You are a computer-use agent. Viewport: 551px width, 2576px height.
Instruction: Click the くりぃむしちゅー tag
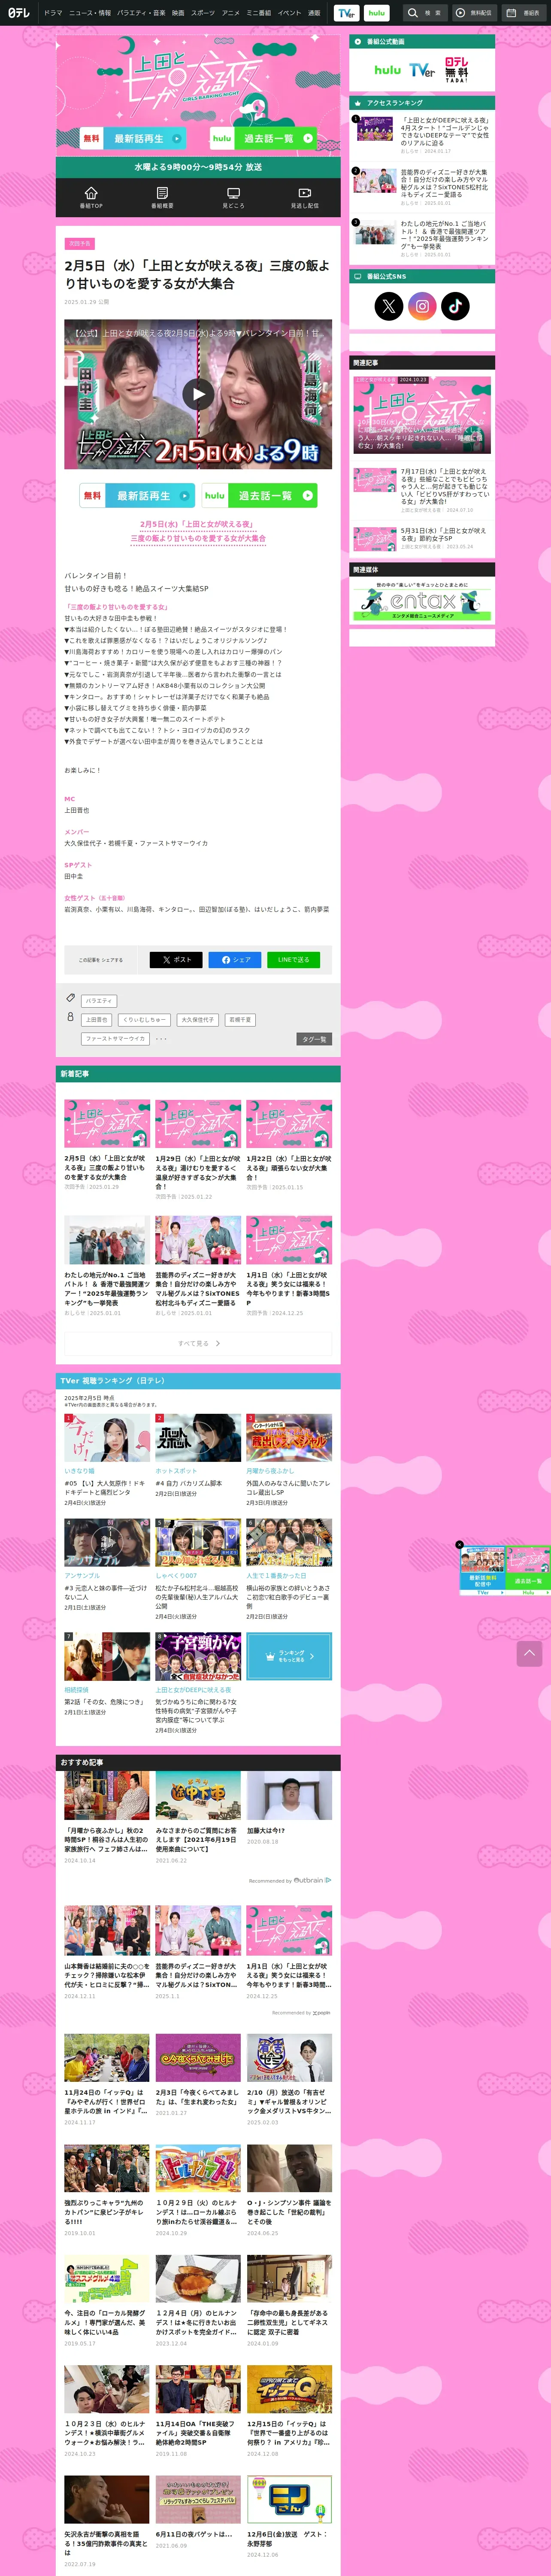point(144,1020)
